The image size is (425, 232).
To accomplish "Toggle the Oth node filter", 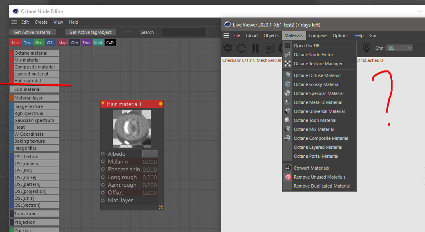I will [74, 42].
